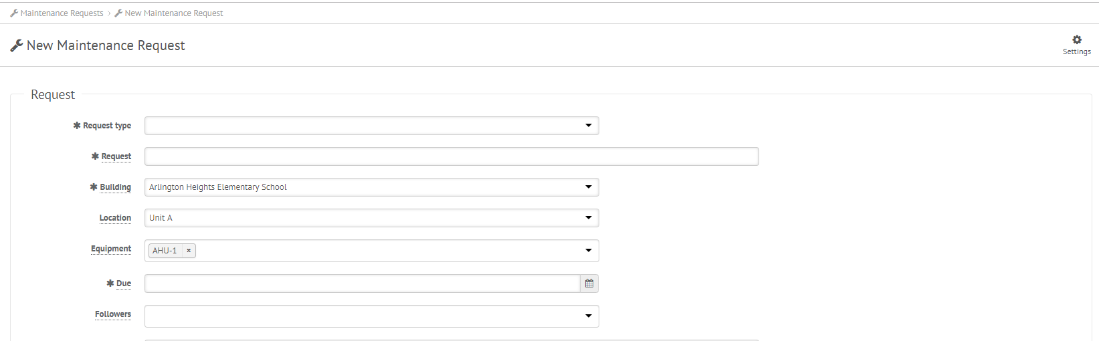Open the Equipment dropdown arrow
This screenshot has height=341, width=1099.
pyautogui.click(x=589, y=251)
